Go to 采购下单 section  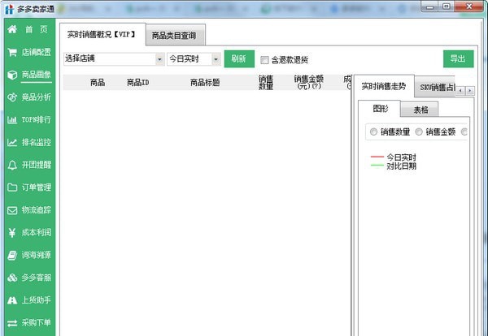point(36,323)
